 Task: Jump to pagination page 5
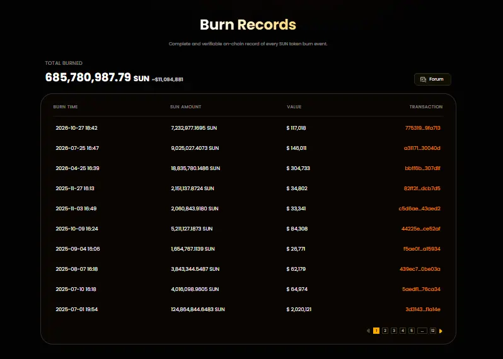(412, 331)
